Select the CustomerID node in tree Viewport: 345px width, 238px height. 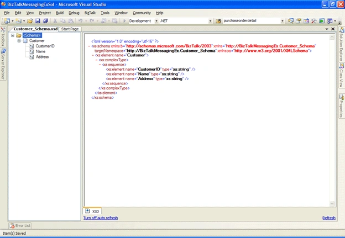coord(45,46)
